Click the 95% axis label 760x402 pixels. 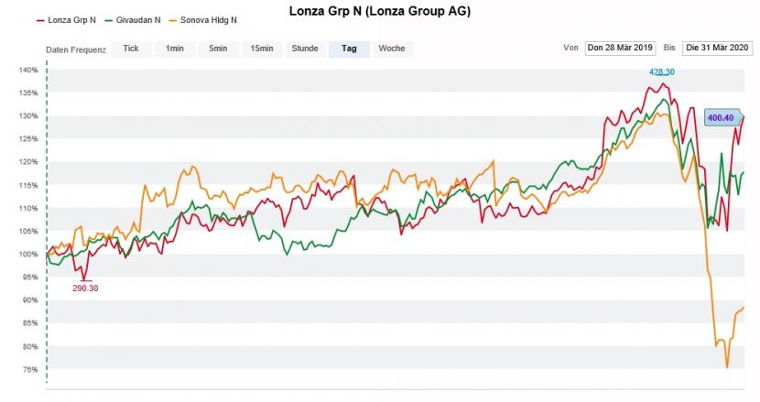(29, 277)
